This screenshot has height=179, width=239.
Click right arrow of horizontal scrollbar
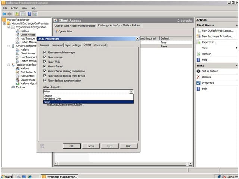(190, 164)
